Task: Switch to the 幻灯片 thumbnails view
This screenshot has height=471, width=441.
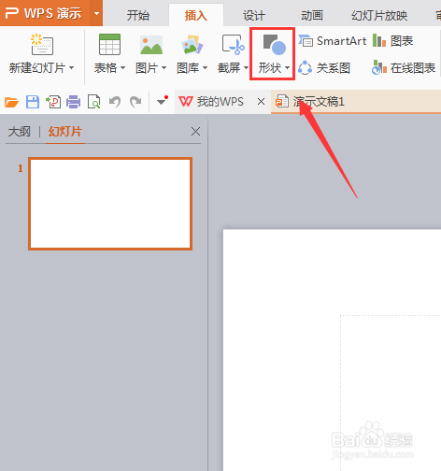Action: point(65,132)
